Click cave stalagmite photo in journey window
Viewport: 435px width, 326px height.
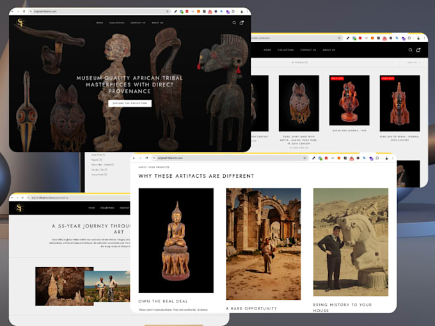pos(60,286)
